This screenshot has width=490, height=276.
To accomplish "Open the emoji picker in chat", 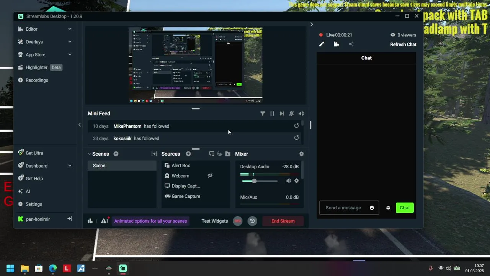I will coord(372,208).
